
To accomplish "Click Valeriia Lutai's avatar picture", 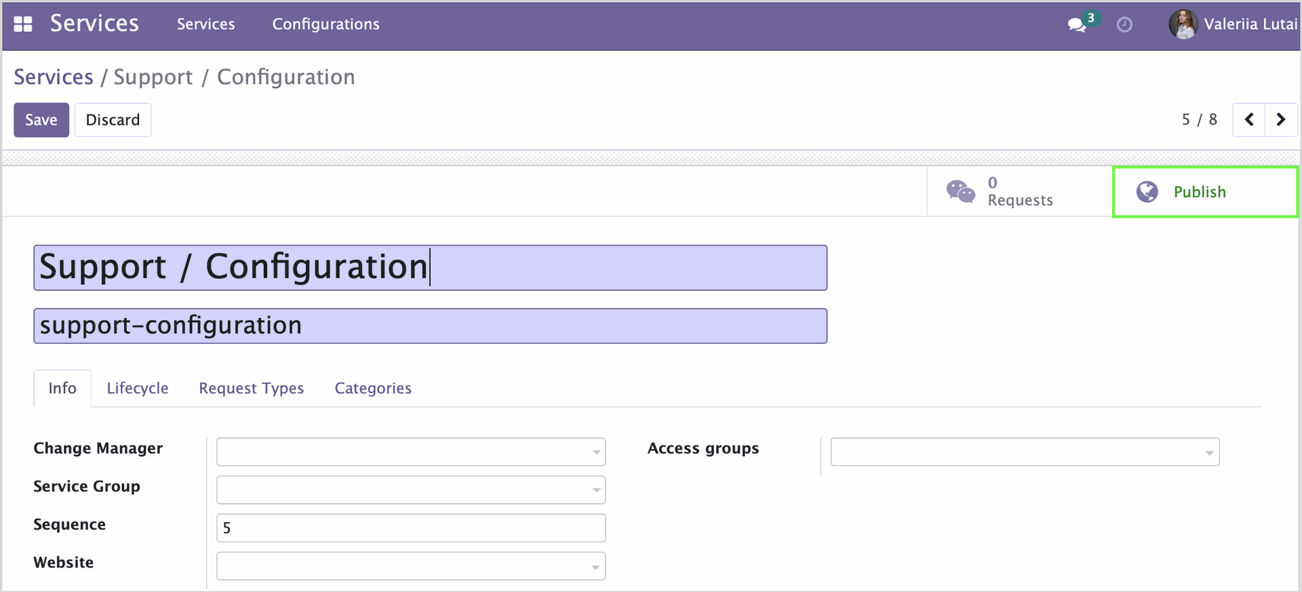I will pos(1183,24).
